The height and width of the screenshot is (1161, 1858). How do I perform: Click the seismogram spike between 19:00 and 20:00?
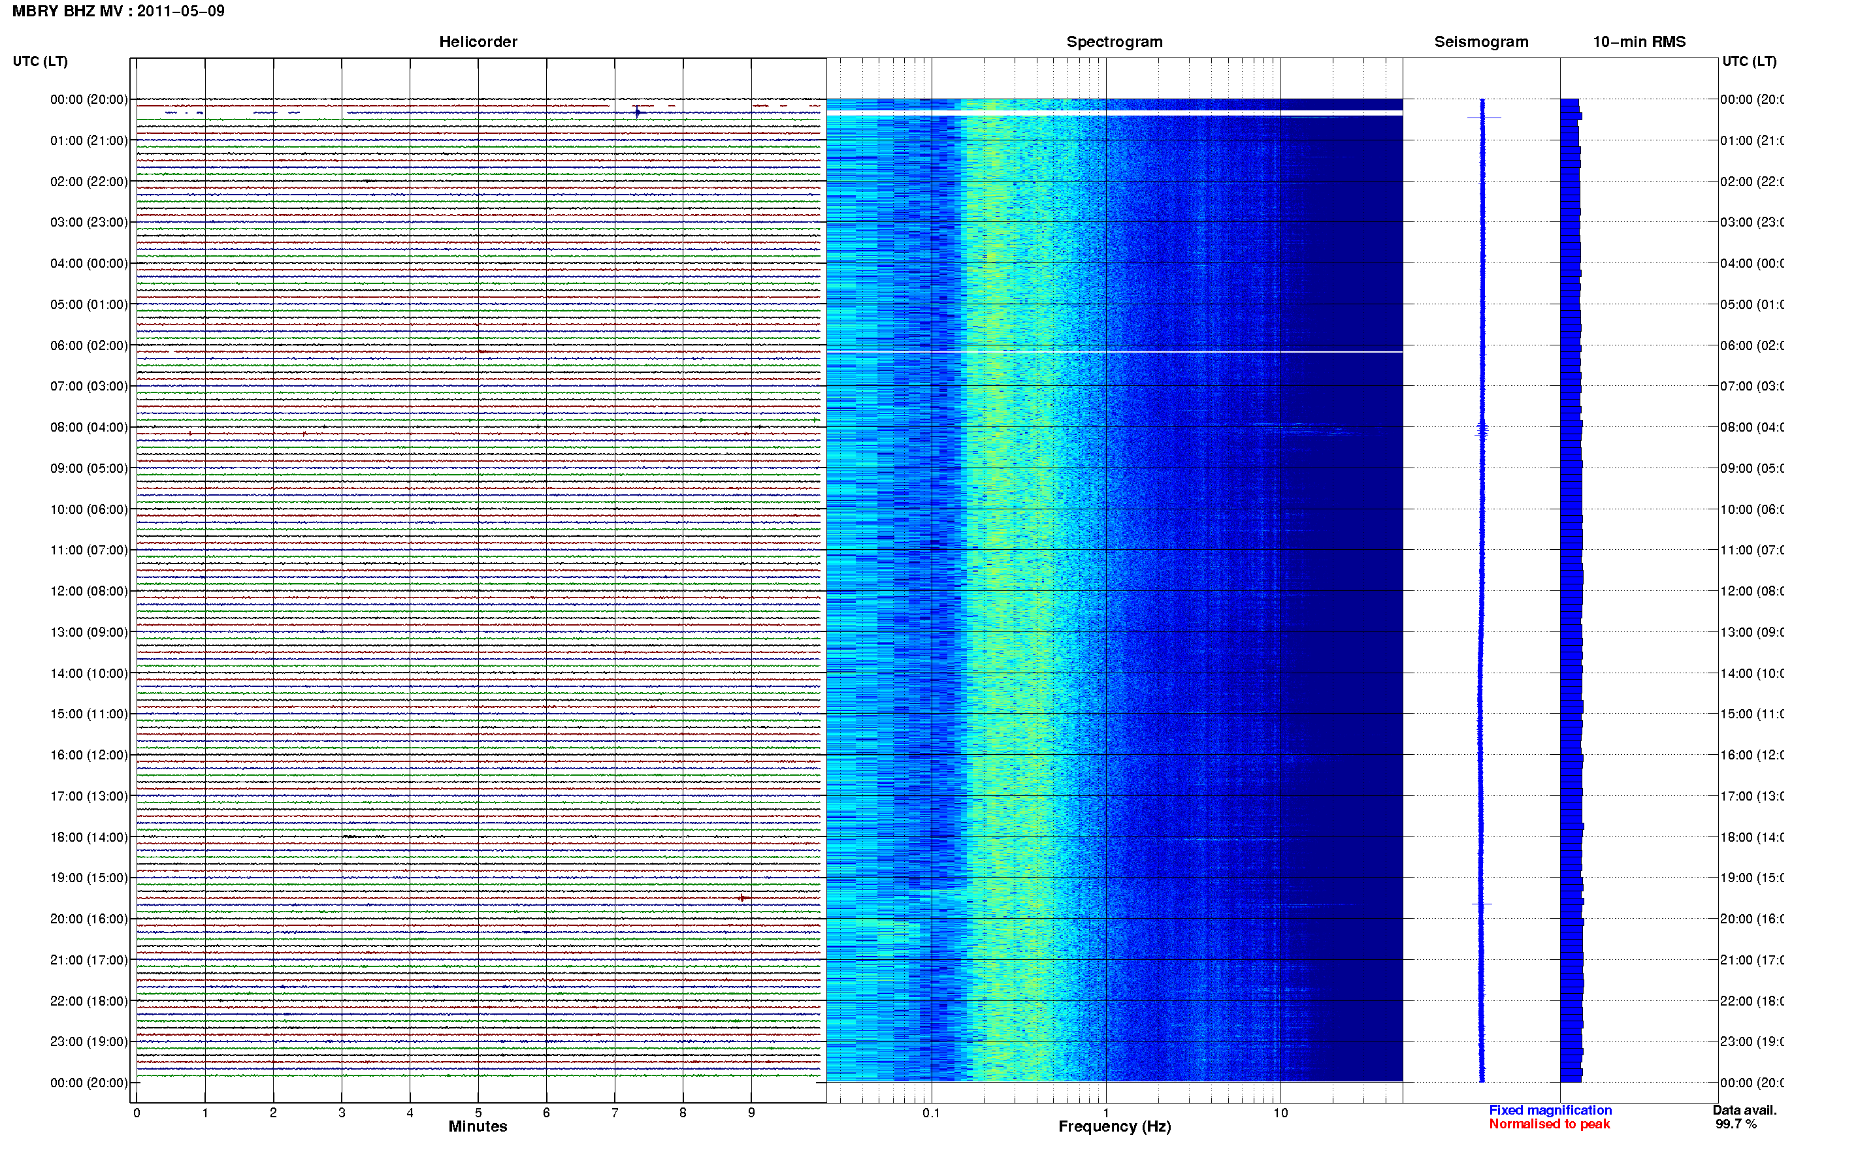1482,904
